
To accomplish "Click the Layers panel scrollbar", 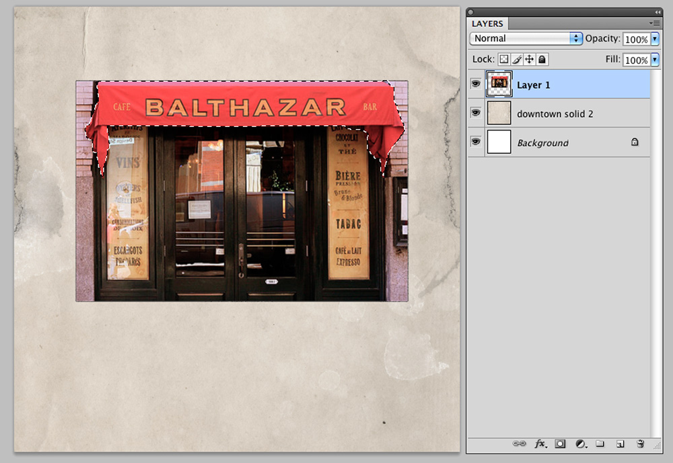I will click(656, 253).
